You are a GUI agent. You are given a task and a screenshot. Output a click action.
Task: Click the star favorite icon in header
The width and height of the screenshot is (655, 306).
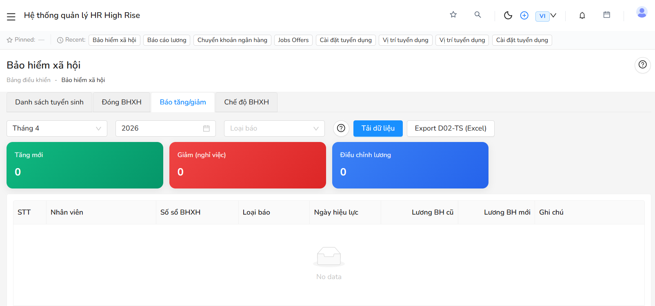pos(453,15)
